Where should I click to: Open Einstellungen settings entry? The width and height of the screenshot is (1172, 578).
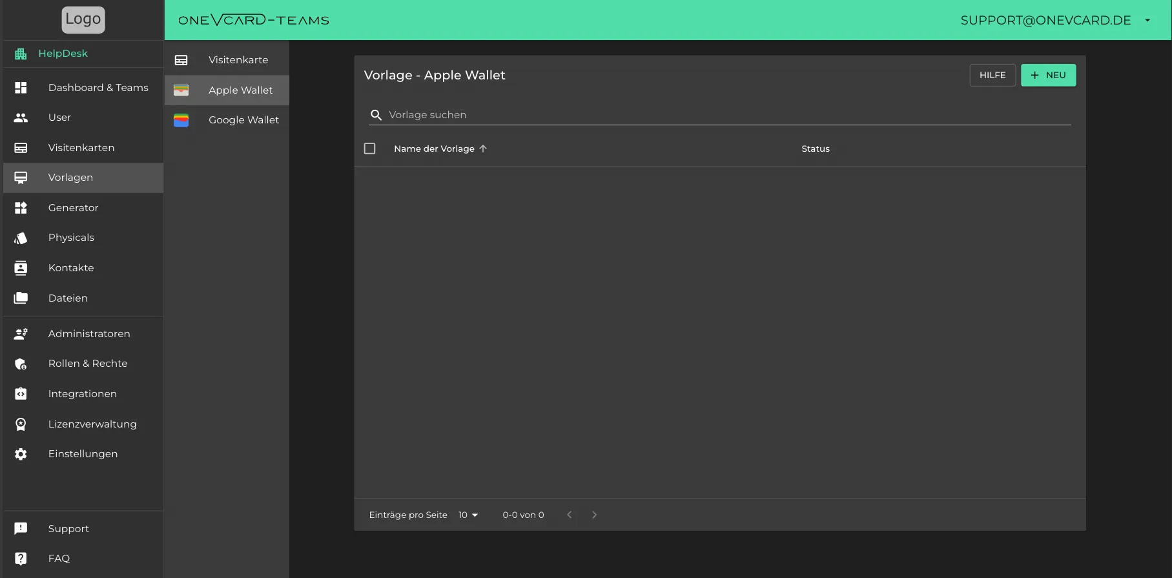click(x=83, y=454)
